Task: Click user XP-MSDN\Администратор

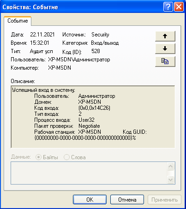Action: 79,60
